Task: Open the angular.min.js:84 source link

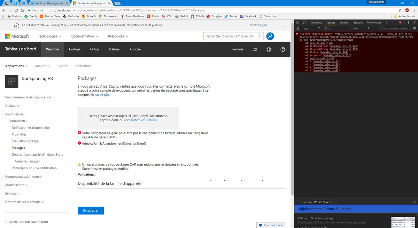Action: (400, 33)
